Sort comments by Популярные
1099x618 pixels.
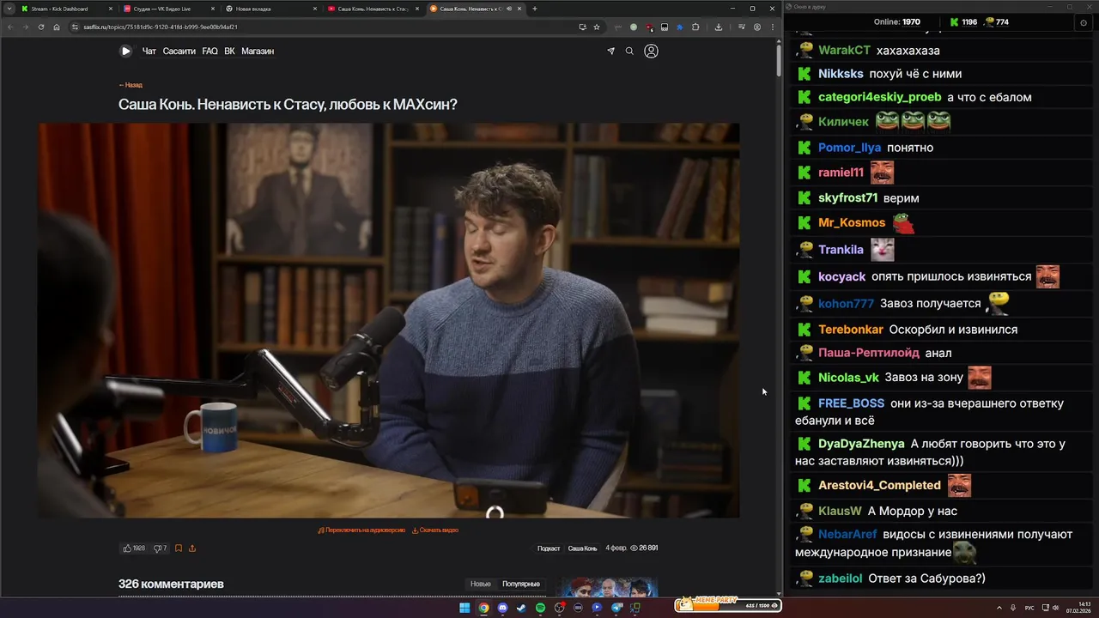coord(521,584)
